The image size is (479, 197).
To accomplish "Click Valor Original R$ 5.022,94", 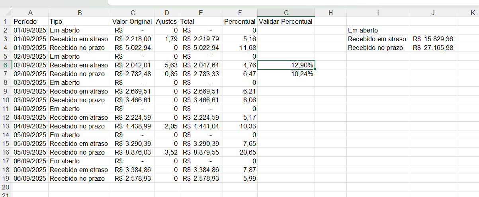I will [x=133, y=48].
